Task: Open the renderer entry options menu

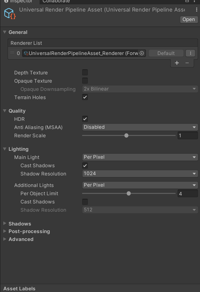Action: [190, 53]
